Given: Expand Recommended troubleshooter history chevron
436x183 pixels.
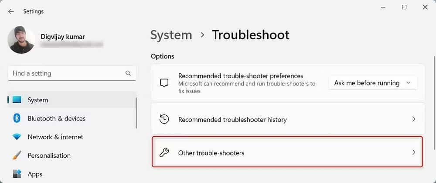Looking at the screenshot, I should (414, 119).
